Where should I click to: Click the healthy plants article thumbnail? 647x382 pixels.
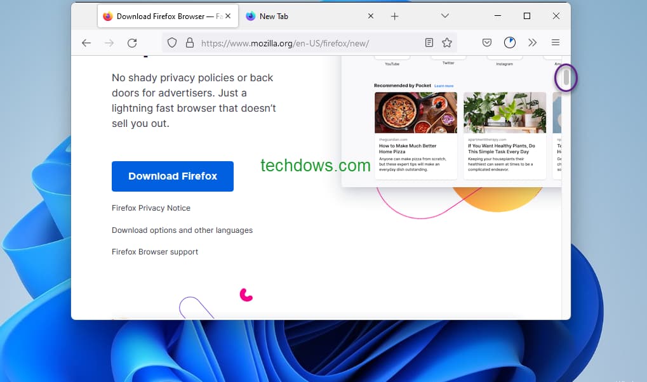pos(505,112)
